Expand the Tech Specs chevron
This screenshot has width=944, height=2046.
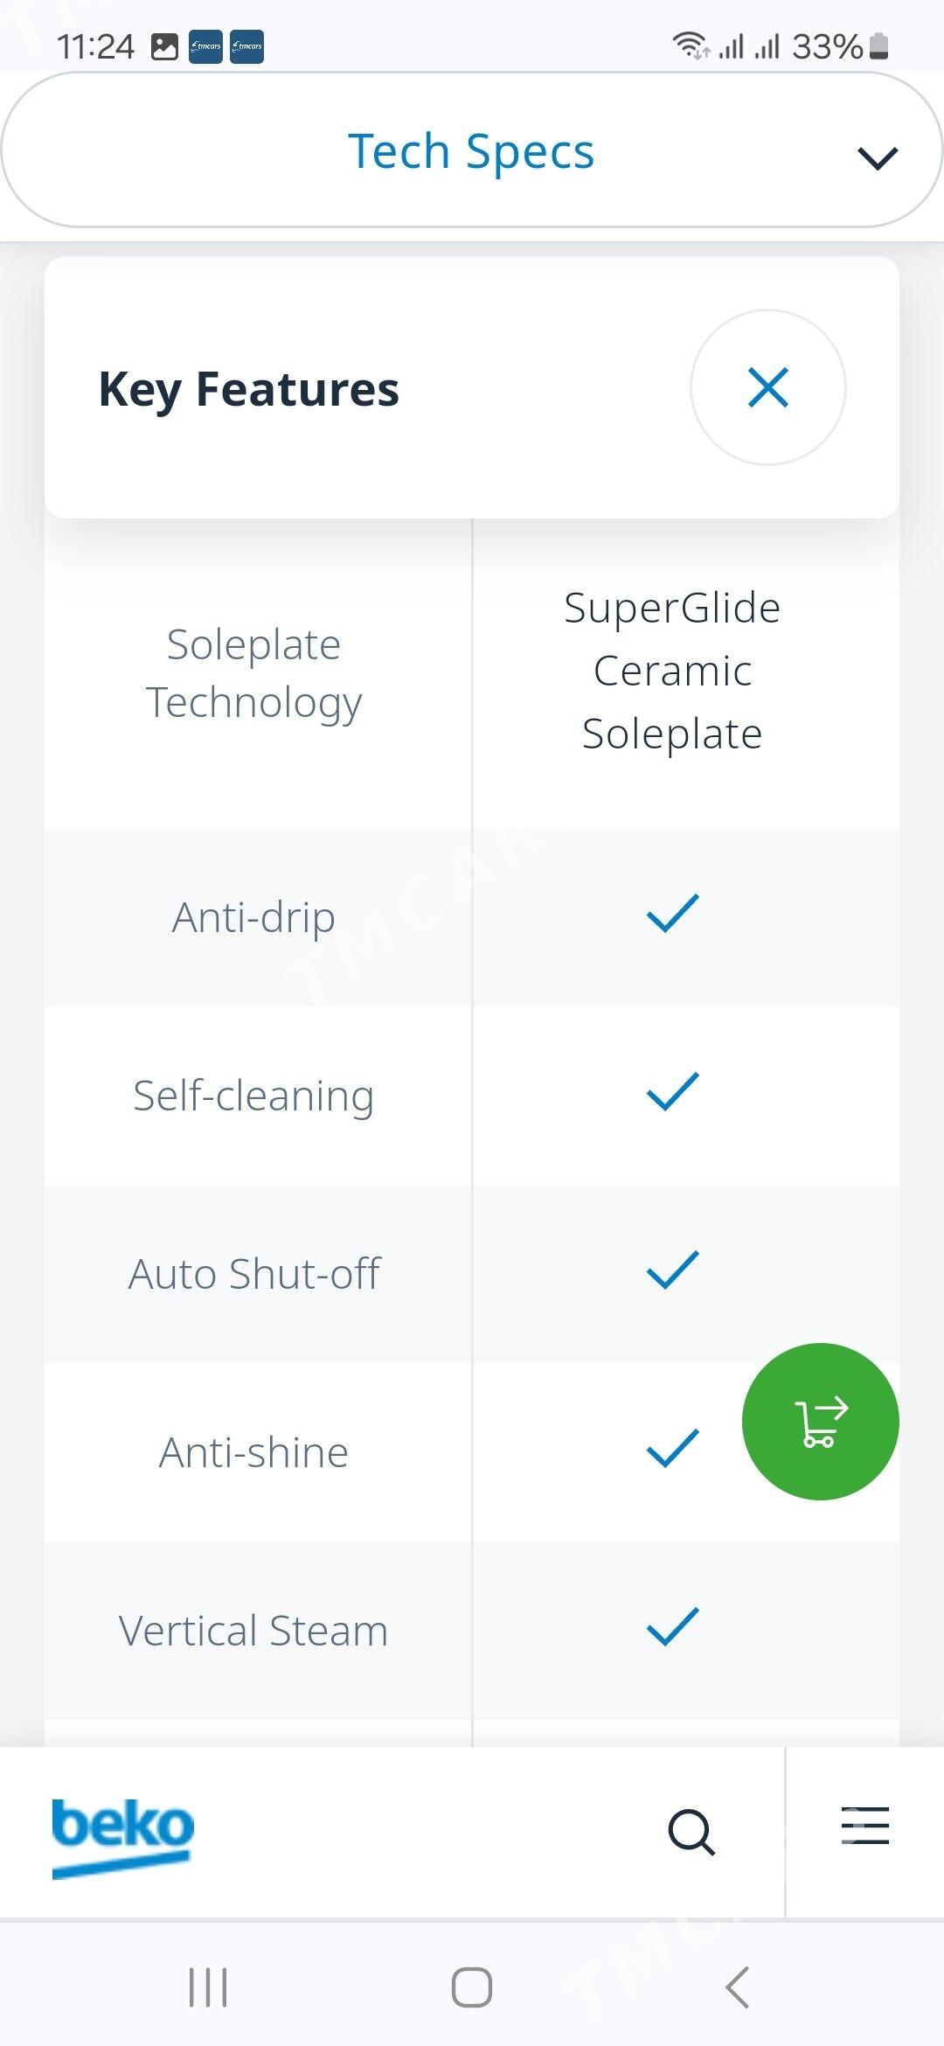pos(878,158)
